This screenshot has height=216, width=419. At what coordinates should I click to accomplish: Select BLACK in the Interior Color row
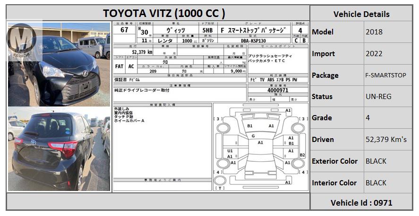click(x=376, y=183)
